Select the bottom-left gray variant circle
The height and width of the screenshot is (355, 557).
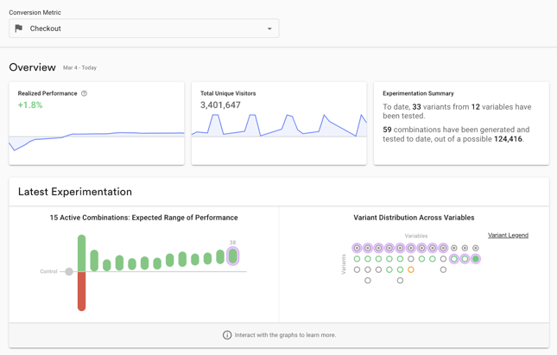[x=368, y=281]
